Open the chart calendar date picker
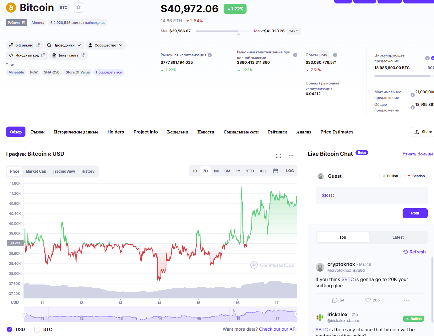Viewport: 434px width, 336px height. pos(276,171)
